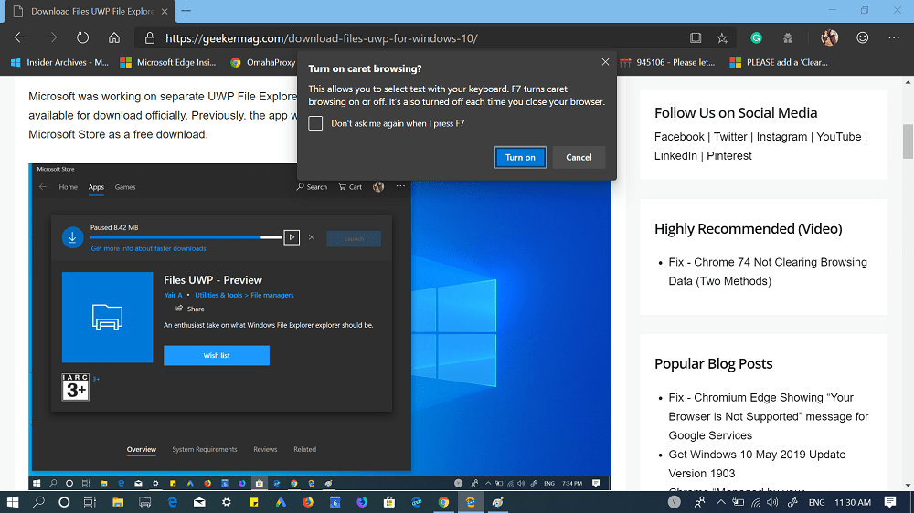This screenshot has width=914, height=513.
Task: Open File Explorer from the taskbar
Action: click(x=118, y=502)
